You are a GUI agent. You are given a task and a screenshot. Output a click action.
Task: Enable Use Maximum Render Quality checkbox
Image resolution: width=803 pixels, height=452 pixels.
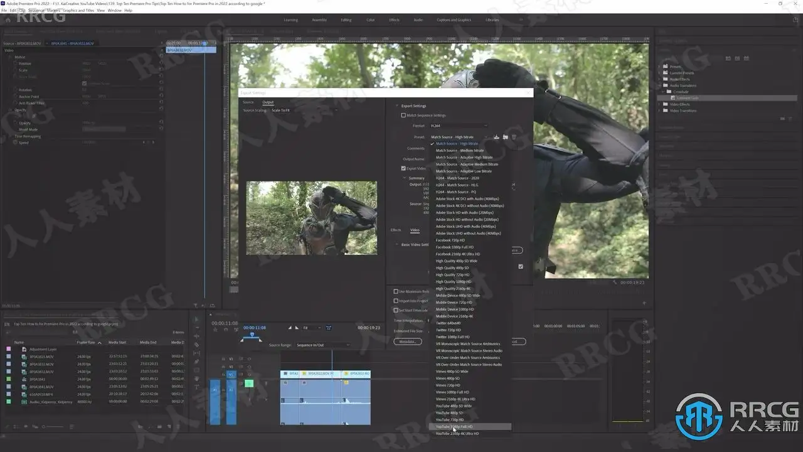(x=396, y=291)
